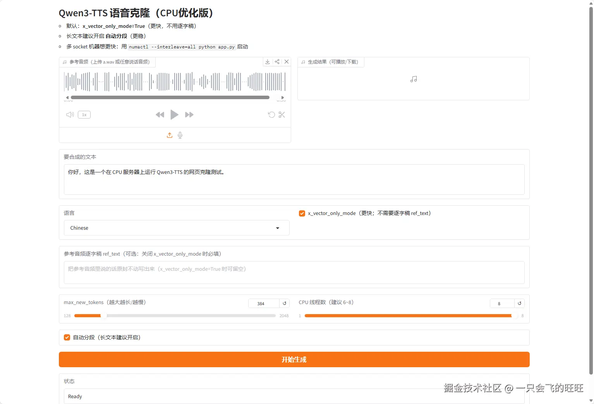Screen dimensions: 594x404
Task: Reset CPU 线程数 to default
Action: pos(520,303)
